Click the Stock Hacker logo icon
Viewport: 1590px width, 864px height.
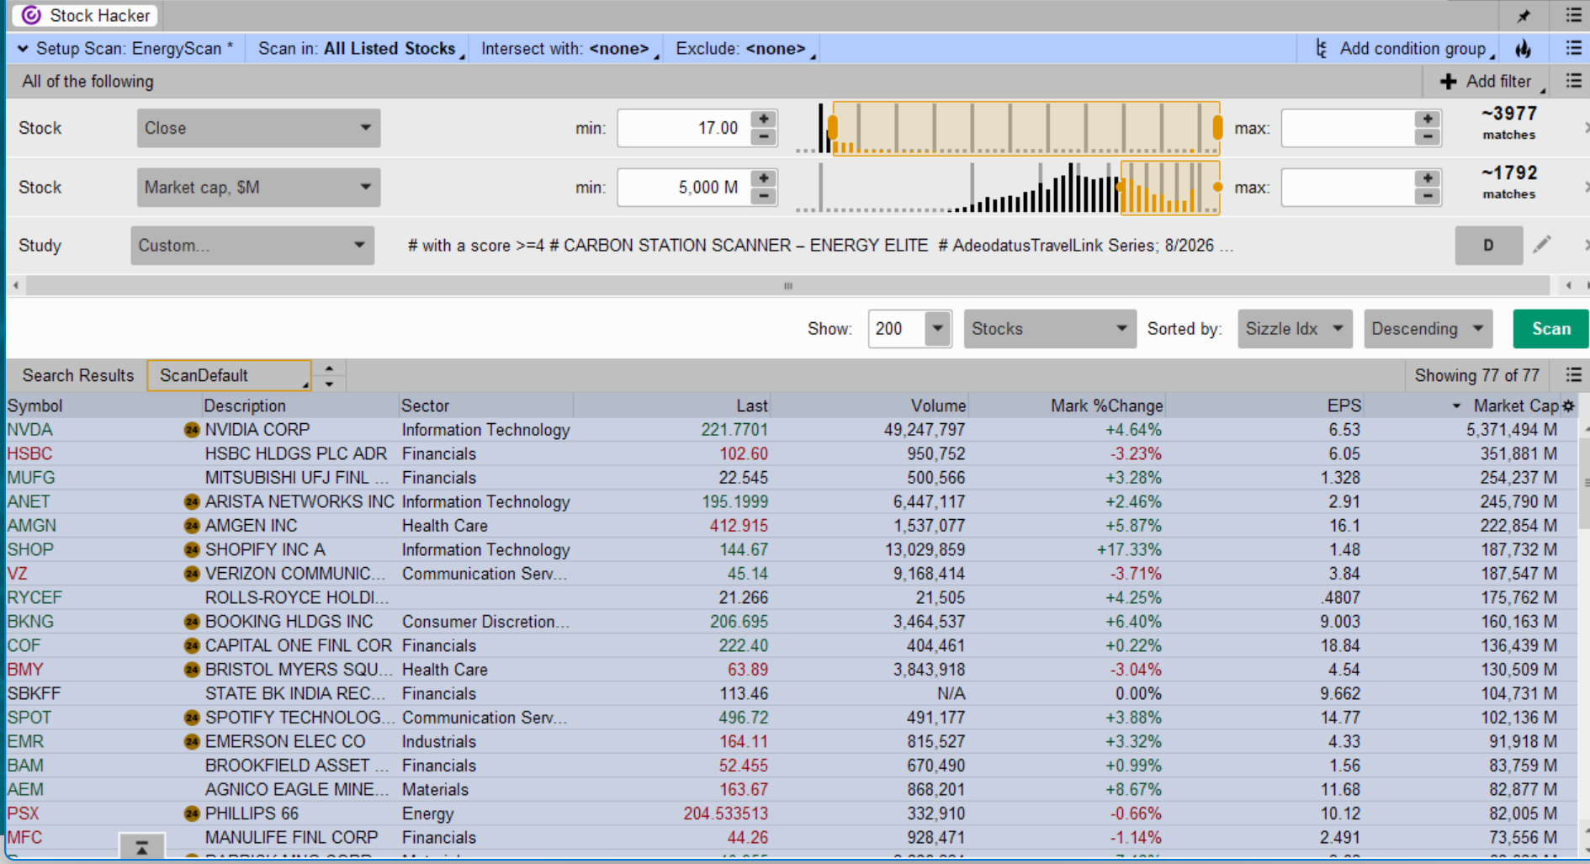(31, 15)
